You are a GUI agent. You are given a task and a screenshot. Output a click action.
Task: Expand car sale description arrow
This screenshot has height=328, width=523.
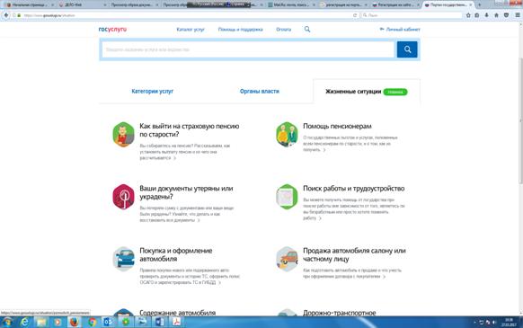[384, 277]
